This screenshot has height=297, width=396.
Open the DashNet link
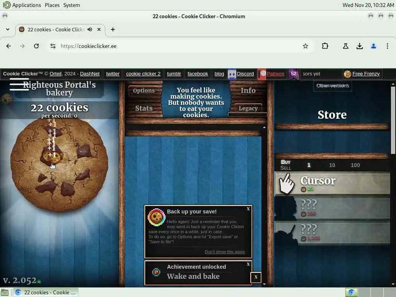(x=90, y=74)
